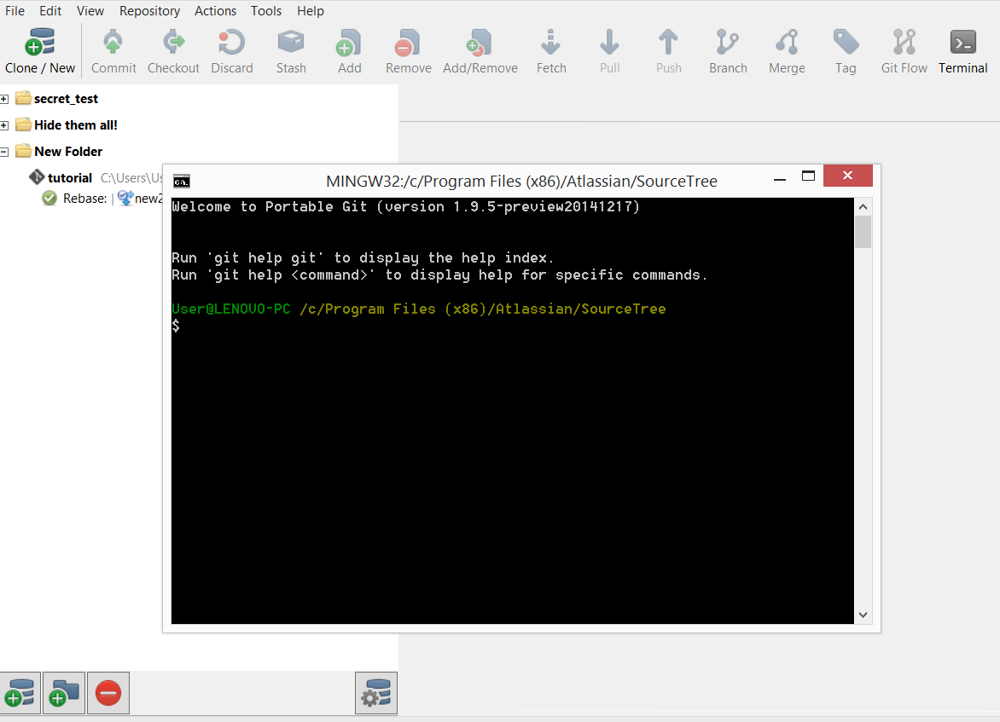This screenshot has width=1000, height=722.
Task: Click bottom add folder icon
Action: 64,693
